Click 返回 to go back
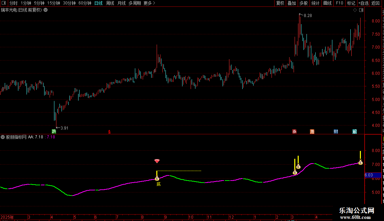This screenshot has width=384, height=221. click(376, 3)
